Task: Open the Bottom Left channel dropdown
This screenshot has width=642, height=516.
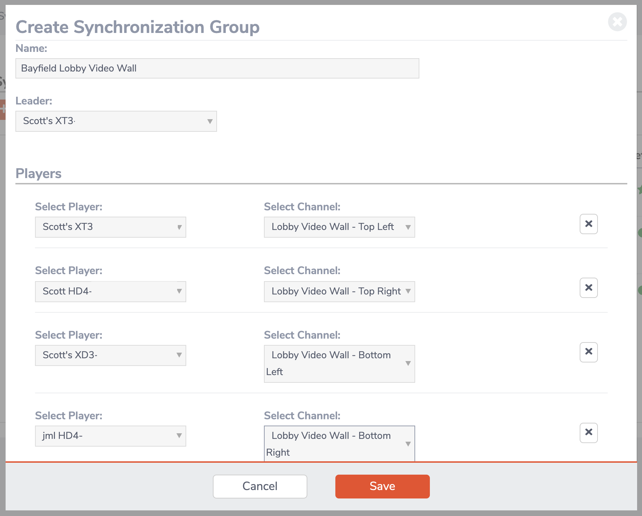Action: click(340, 364)
